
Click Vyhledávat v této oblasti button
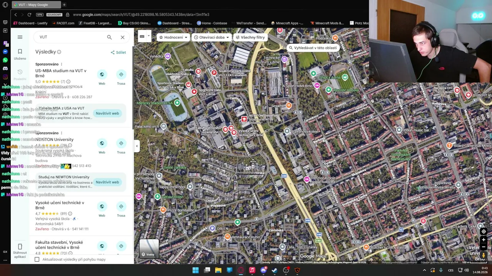pos(313,48)
